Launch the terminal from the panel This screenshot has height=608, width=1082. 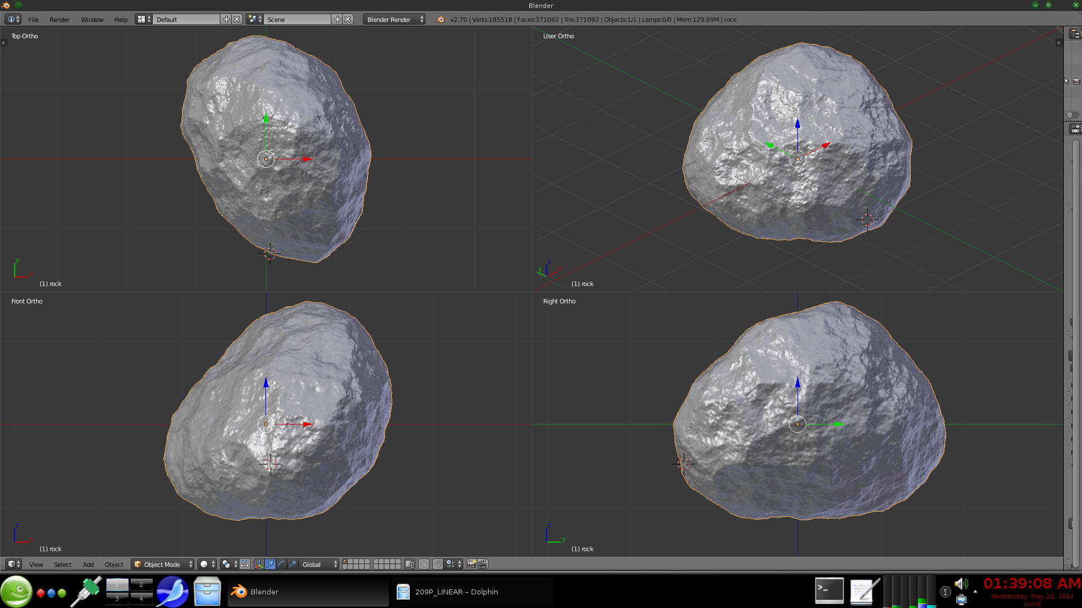[829, 591]
